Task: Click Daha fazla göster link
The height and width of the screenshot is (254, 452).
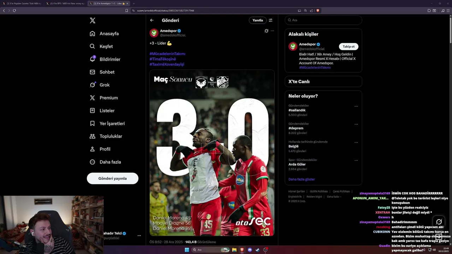Action: pyautogui.click(x=302, y=179)
